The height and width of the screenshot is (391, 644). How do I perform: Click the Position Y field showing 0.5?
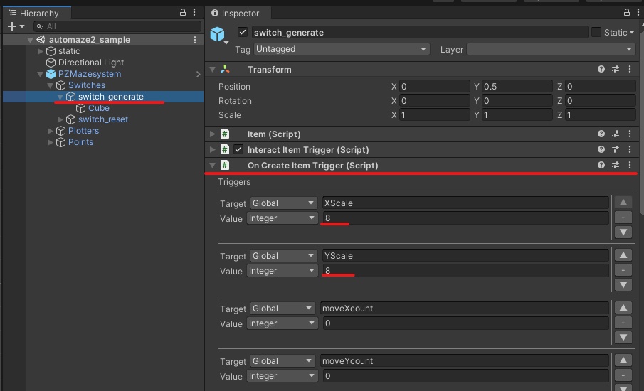(x=517, y=87)
